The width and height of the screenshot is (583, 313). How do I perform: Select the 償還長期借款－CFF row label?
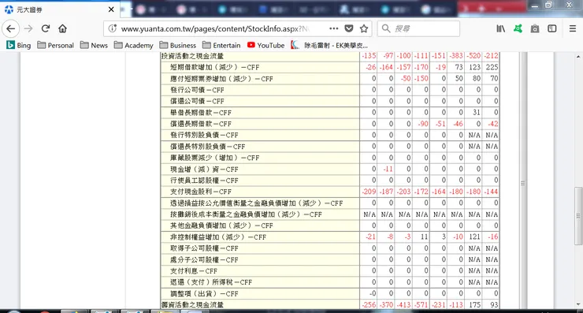click(x=201, y=124)
